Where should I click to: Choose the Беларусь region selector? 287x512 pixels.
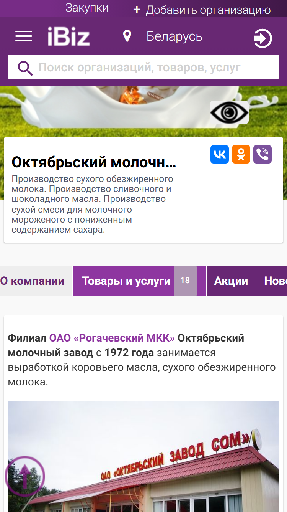pyautogui.click(x=174, y=36)
